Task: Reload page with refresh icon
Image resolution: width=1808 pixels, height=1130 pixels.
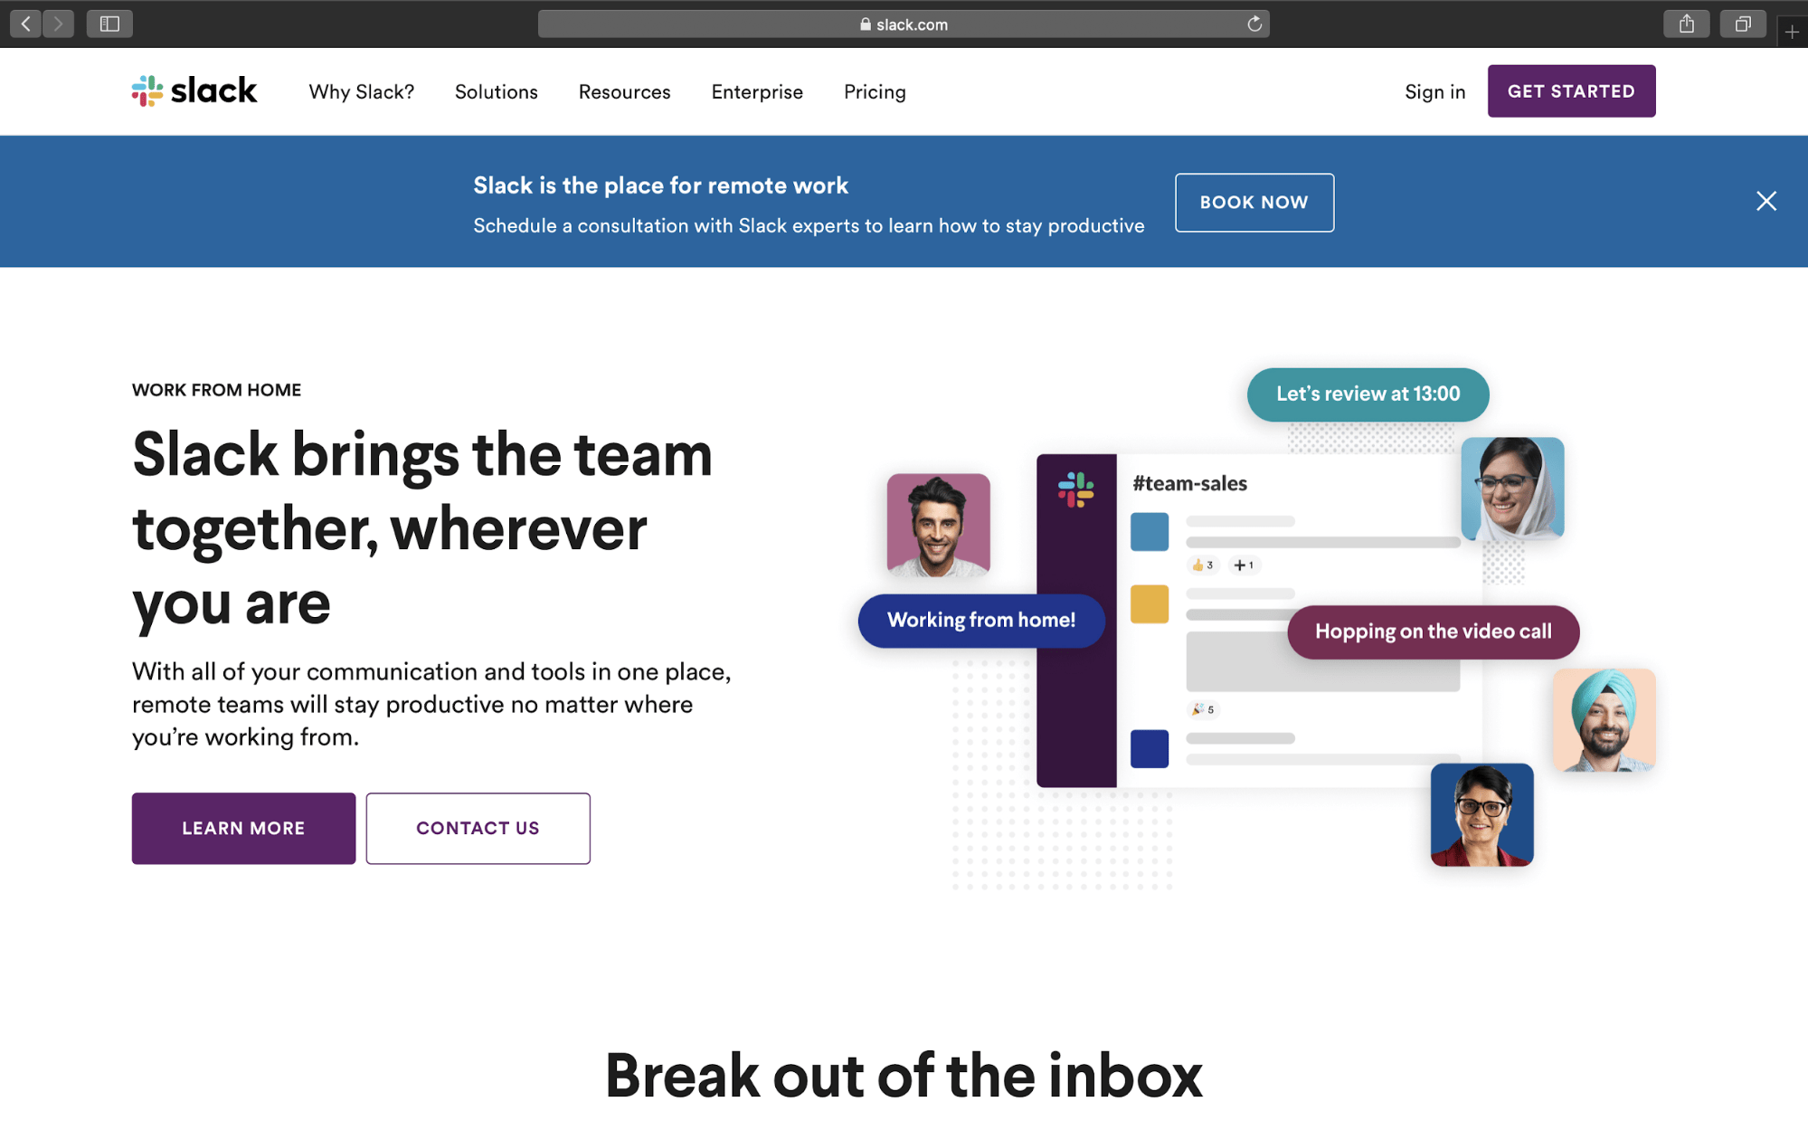Action: point(1254,24)
